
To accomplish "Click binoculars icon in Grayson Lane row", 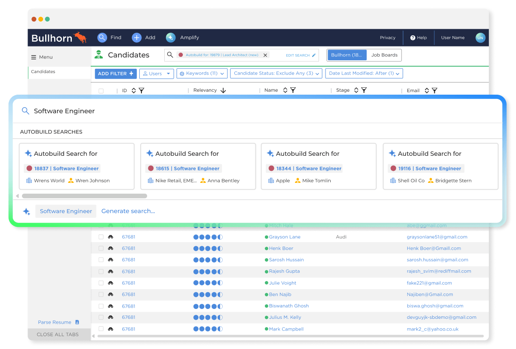I will (111, 237).
